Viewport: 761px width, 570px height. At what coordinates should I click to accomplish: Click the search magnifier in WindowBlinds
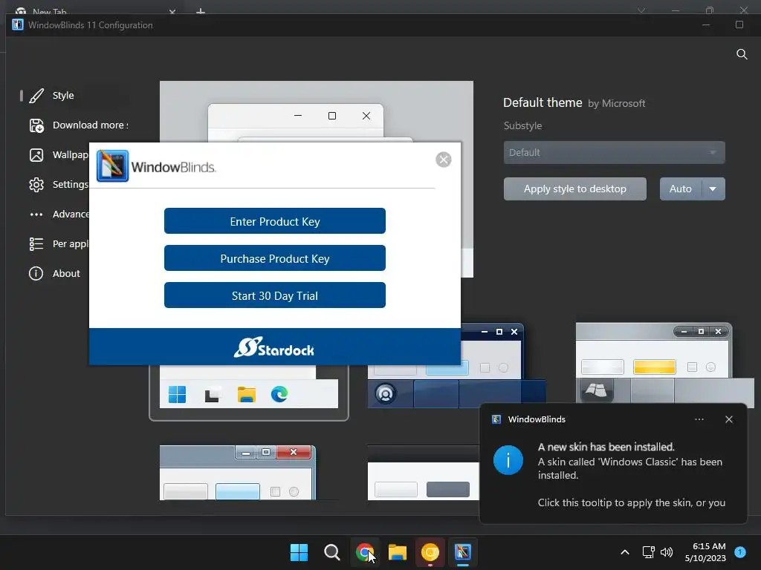click(x=742, y=54)
